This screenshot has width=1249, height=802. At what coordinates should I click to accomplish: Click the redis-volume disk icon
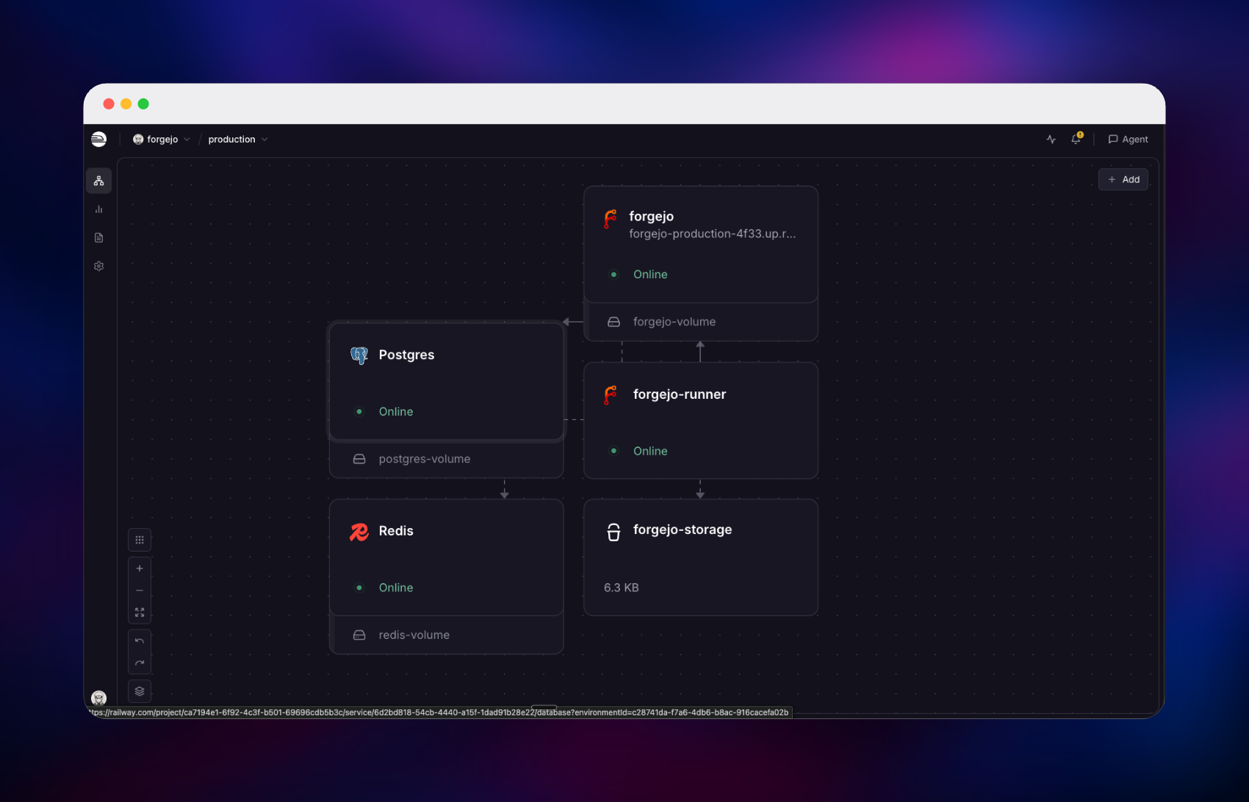click(x=359, y=635)
